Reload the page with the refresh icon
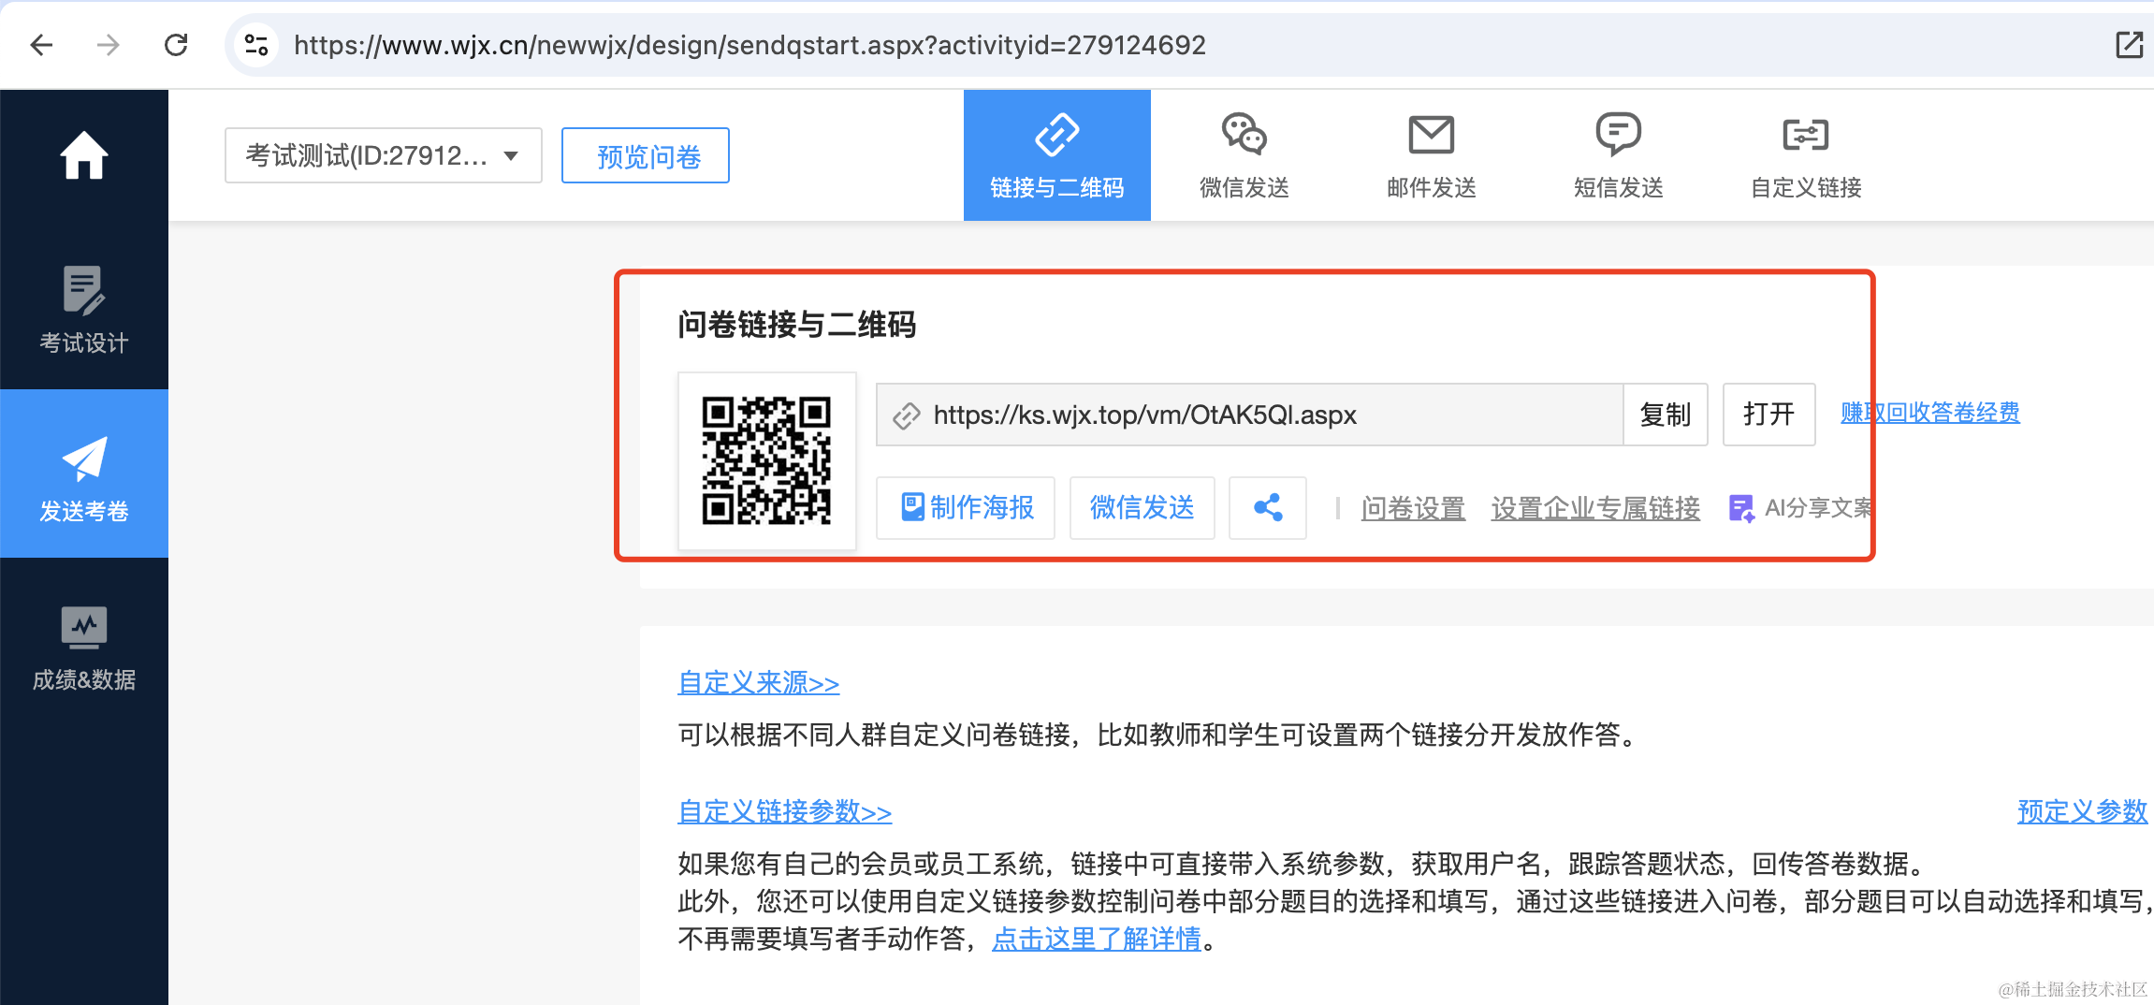The width and height of the screenshot is (2154, 1005). click(176, 45)
